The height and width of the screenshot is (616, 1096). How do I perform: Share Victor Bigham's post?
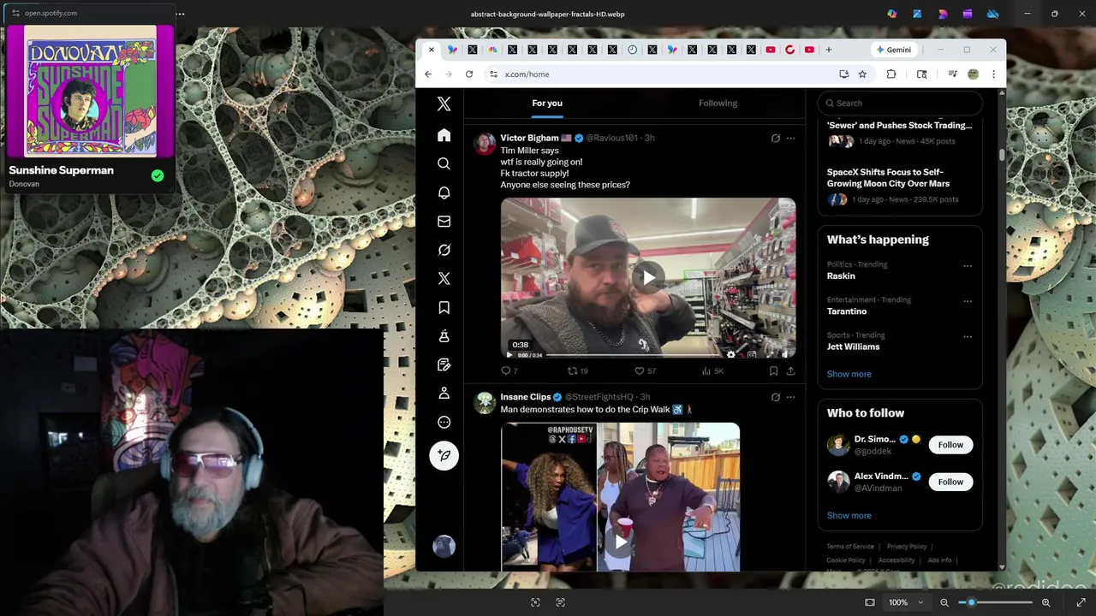tap(790, 370)
